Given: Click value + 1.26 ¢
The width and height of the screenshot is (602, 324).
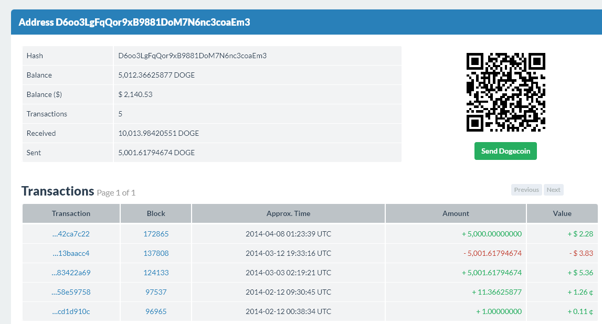Looking at the screenshot, I should 580,292.
